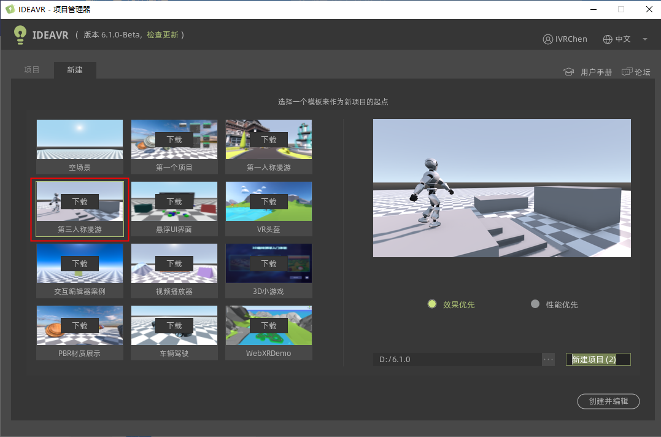Download the 第三人称漫游 template

click(80, 201)
